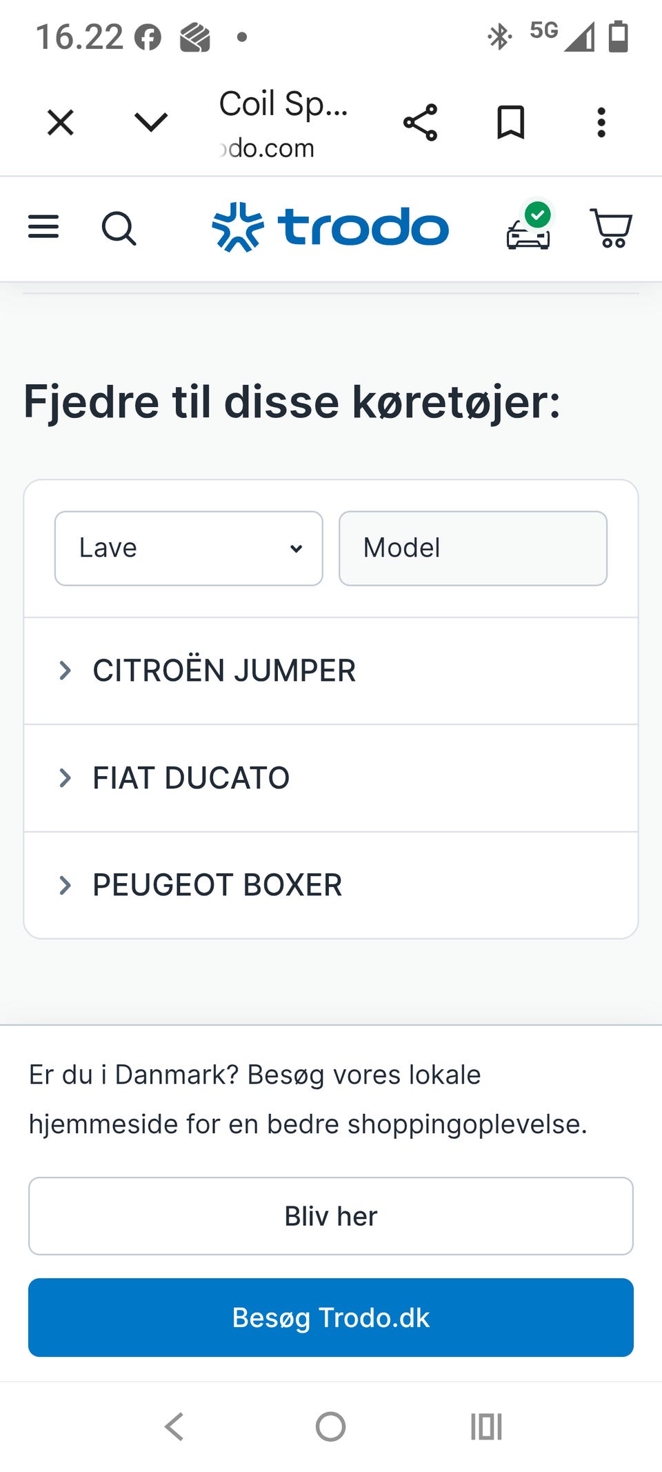Go to Trodo homepage via logo
662x1472 pixels.
point(330,228)
